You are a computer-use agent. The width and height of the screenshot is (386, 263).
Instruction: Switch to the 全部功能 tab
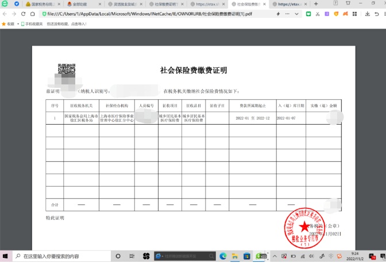(84, 4)
